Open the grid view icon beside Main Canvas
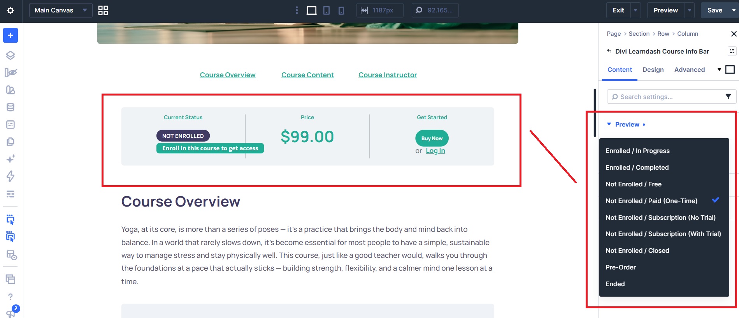739x318 pixels. tap(103, 10)
